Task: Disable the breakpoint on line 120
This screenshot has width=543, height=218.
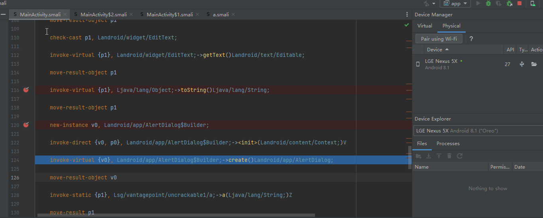Action: pos(26,125)
